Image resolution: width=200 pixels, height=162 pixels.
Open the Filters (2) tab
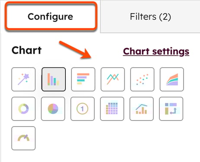pos(150,16)
